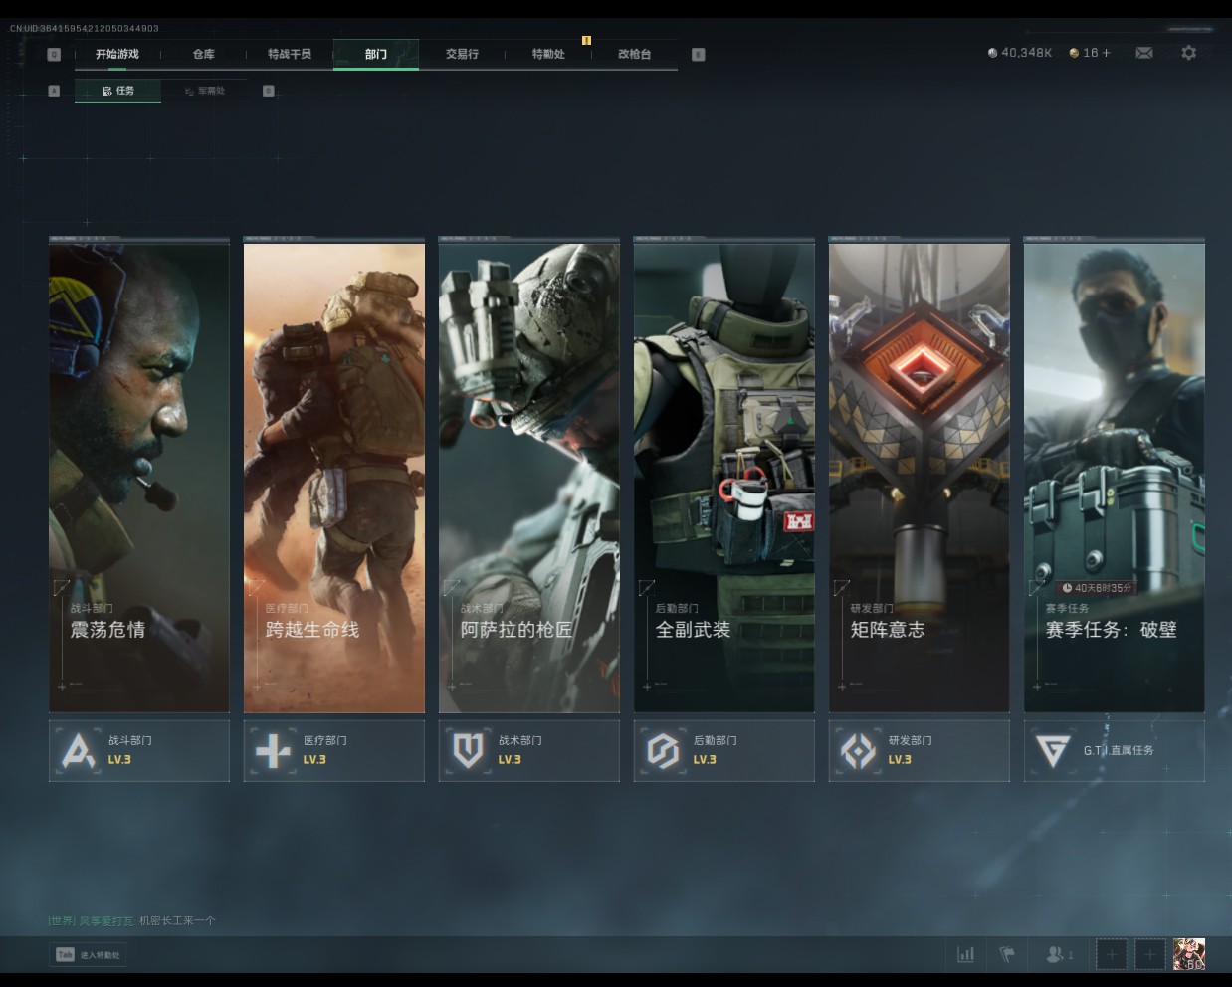
Task: Click the G.T.I triangle emblem
Action: click(1052, 751)
